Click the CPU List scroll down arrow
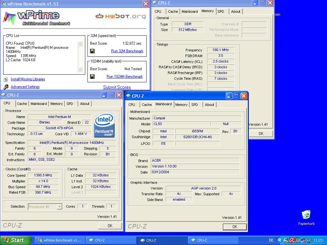 click(80, 69)
